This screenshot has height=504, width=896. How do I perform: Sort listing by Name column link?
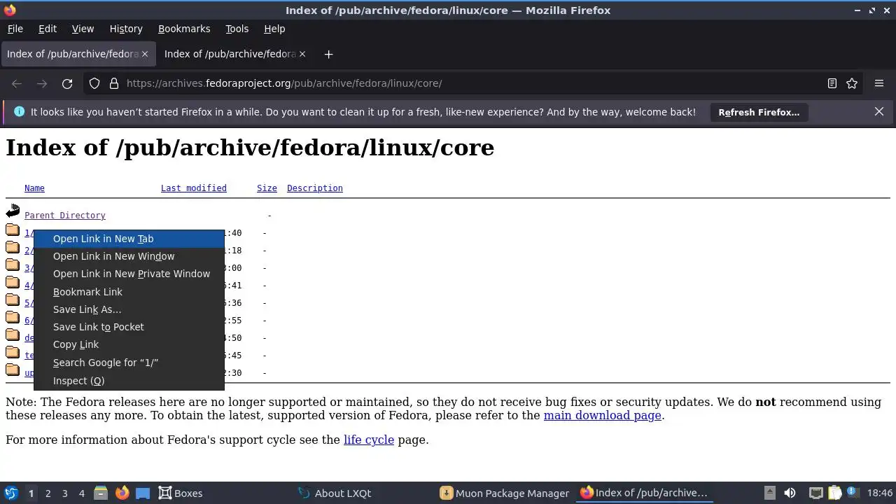34,188
